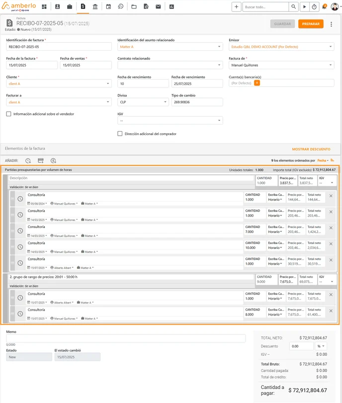The width and height of the screenshot is (342, 403).
Task: Check Información adicional sobre el vendedor
Action: pyautogui.click(x=8, y=114)
